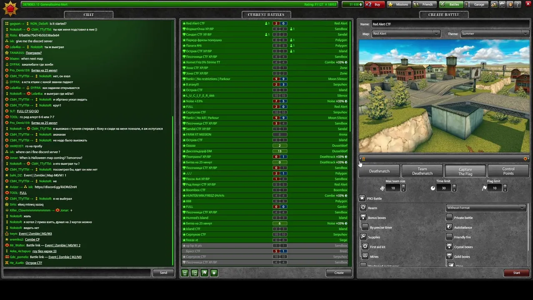Click the Time limit value field

pyautogui.click(x=444, y=188)
